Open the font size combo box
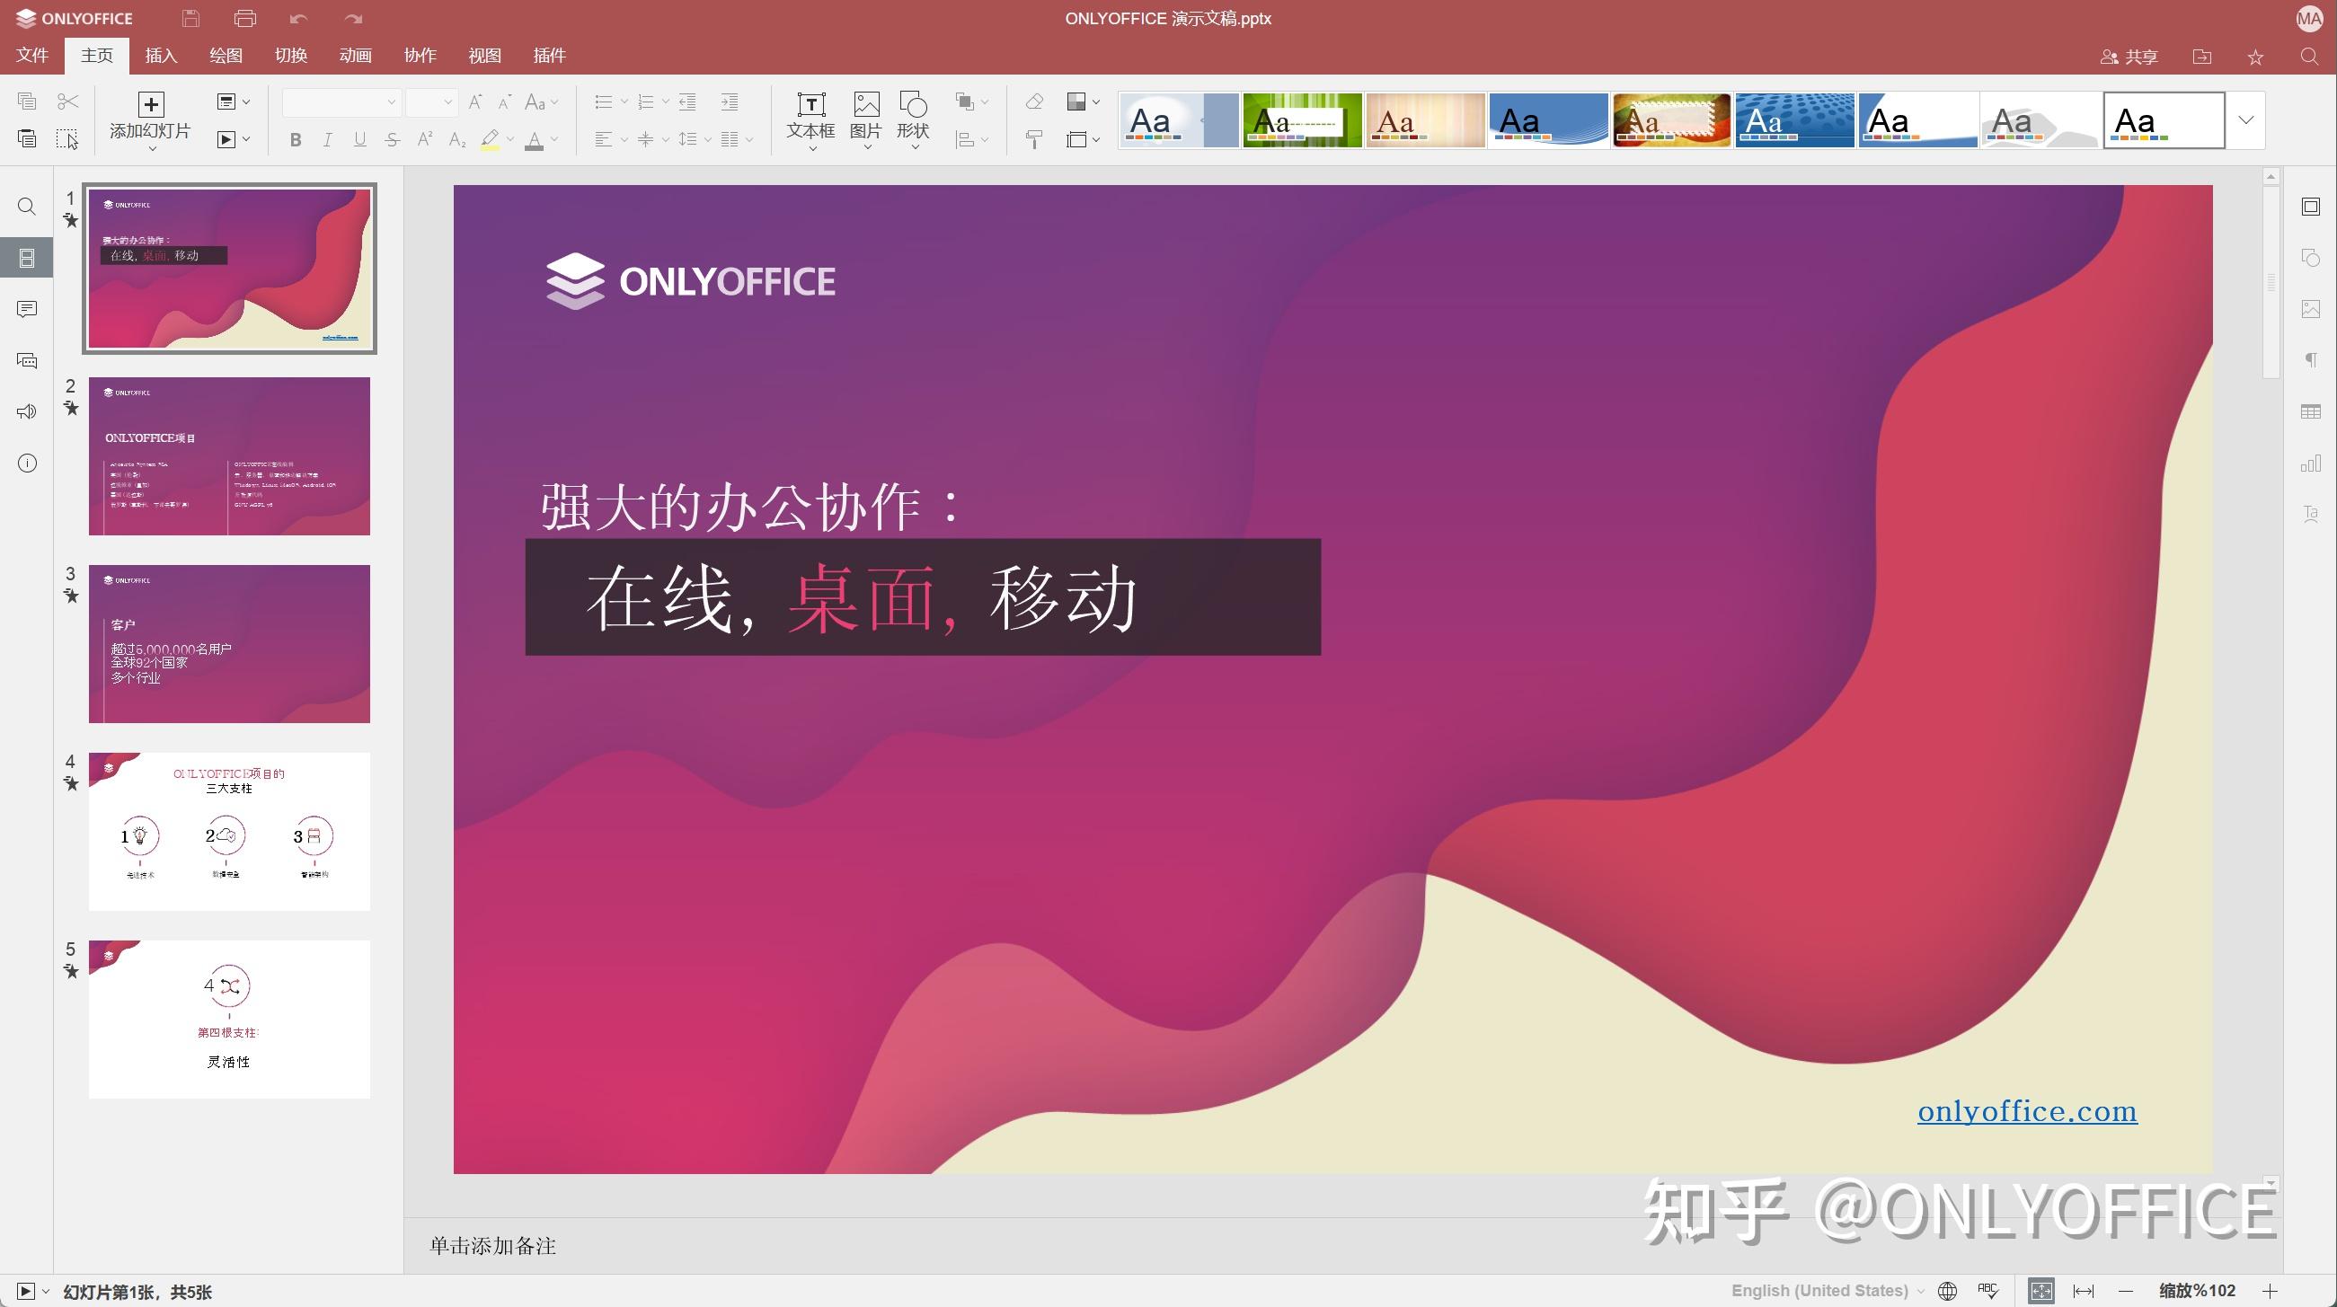 point(431,102)
